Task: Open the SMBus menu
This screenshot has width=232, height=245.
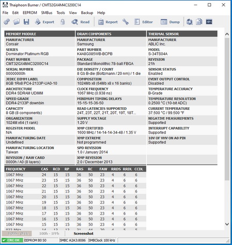Action: [47, 13]
